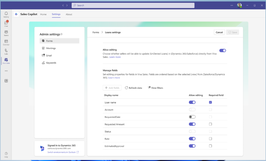The height and width of the screenshot is (161, 266).
Task: Click the Loan name field label
Action: pyautogui.click(x=110, y=103)
